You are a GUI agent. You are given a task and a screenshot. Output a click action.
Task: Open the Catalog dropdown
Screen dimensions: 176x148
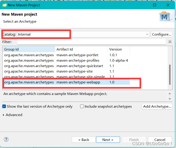[147, 34]
